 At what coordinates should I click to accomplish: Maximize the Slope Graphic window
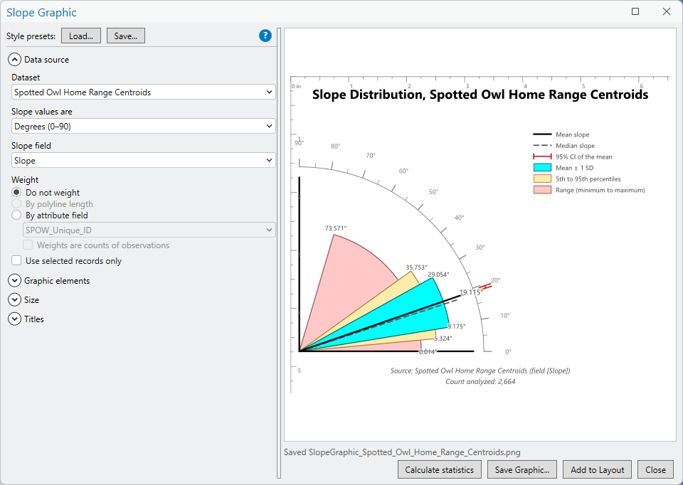[635, 12]
